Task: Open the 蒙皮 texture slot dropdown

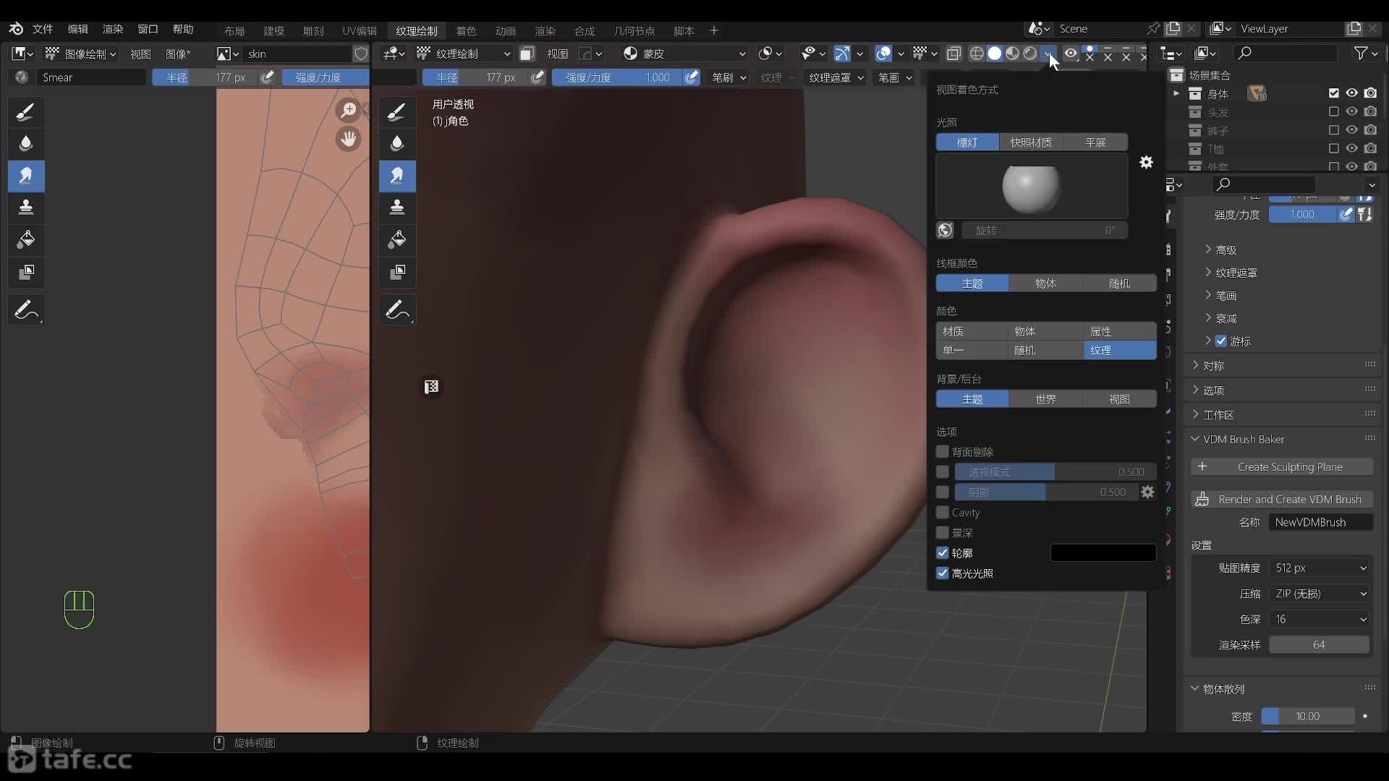Action: (x=684, y=54)
